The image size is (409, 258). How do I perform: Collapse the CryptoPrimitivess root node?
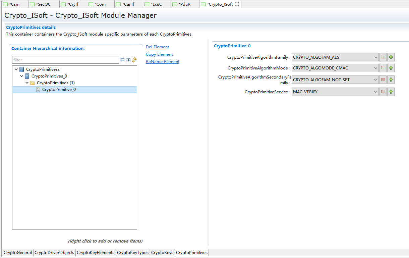[16, 69]
